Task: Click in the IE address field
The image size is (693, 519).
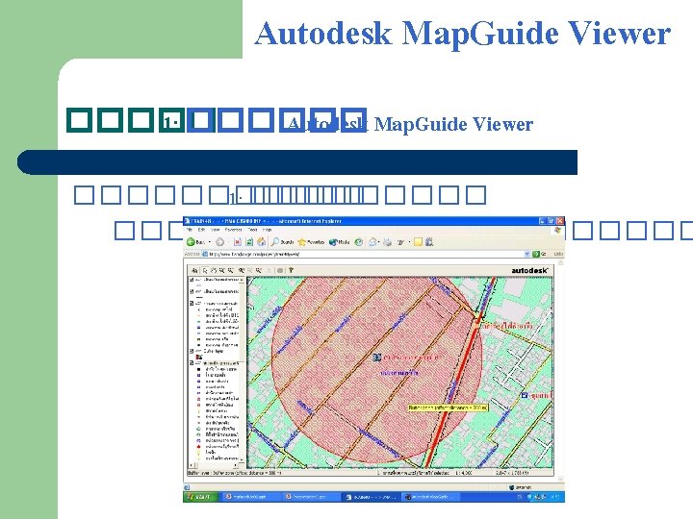Action: (366, 254)
